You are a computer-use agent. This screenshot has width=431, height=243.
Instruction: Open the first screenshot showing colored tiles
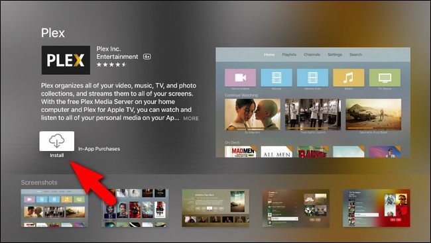(54, 208)
